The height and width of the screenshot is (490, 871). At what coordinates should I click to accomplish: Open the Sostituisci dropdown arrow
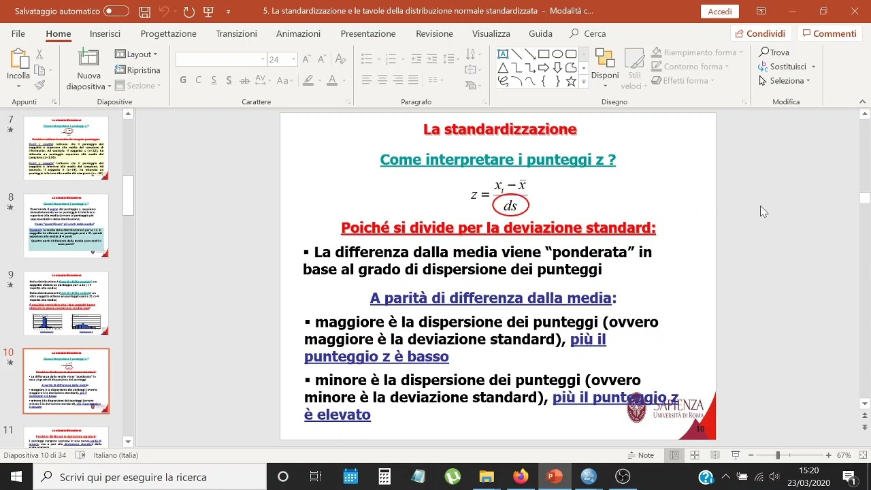tap(813, 67)
